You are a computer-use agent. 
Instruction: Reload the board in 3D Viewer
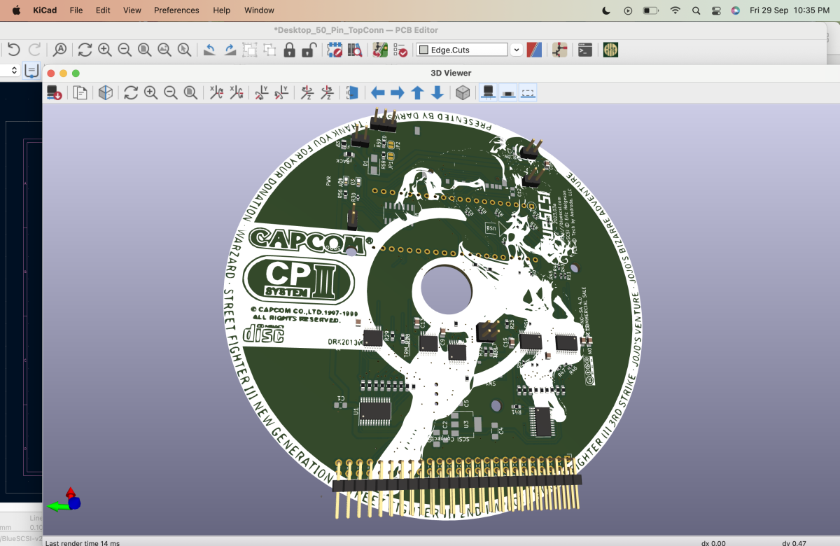[55, 92]
